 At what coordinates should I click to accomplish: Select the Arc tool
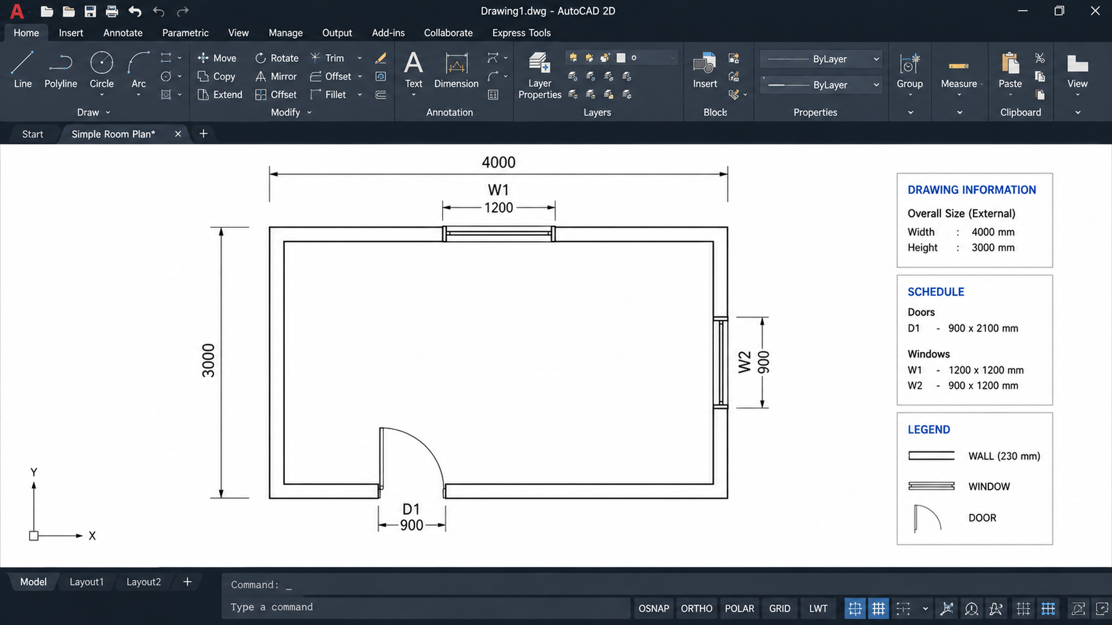[138, 69]
